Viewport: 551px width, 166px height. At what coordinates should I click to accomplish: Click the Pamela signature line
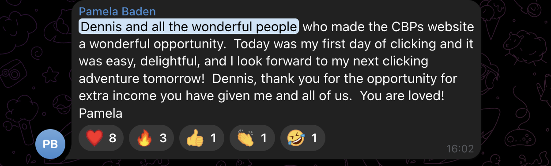click(101, 113)
